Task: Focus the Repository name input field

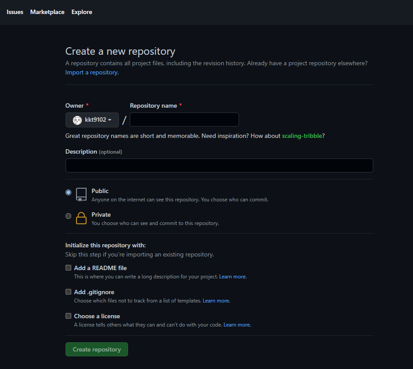Action: pyautogui.click(x=184, y=119)
